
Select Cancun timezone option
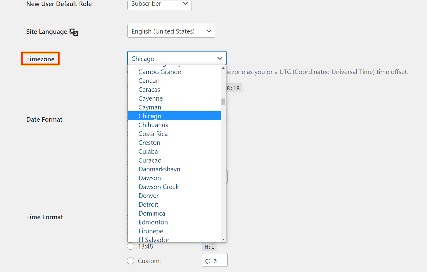click(x=149, y=81)
